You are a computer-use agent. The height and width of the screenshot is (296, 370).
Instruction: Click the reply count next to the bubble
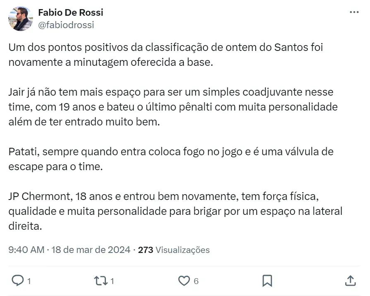(x=29, y=281)
